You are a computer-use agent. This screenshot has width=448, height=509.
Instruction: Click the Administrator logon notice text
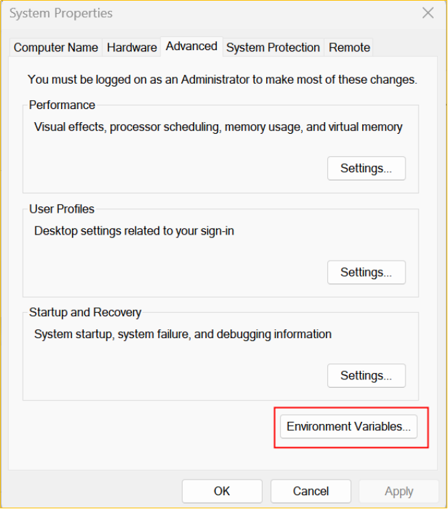[x=222, y=80]
